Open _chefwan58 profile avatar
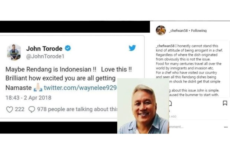This screenshot has height=153, width=230. (x=161, y=30)
